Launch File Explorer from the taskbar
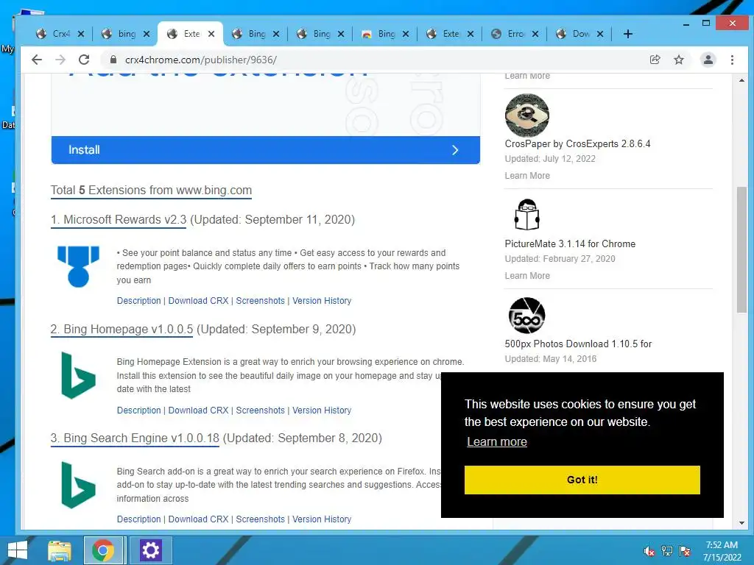Viewport: 754px width, 565px height. point(60,550)
